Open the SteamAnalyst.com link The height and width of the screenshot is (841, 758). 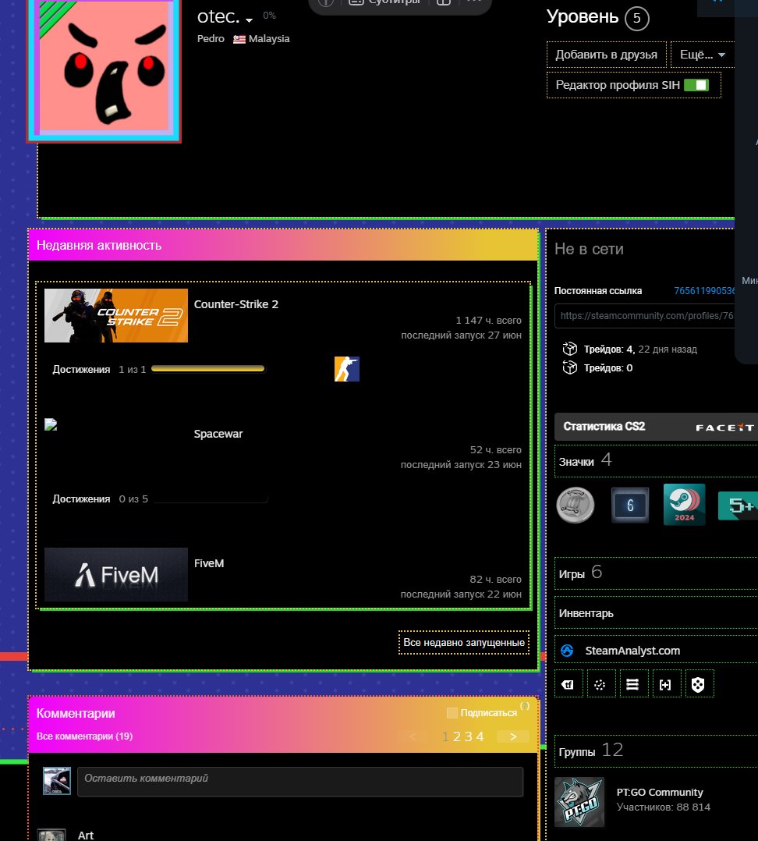point(632,651)
